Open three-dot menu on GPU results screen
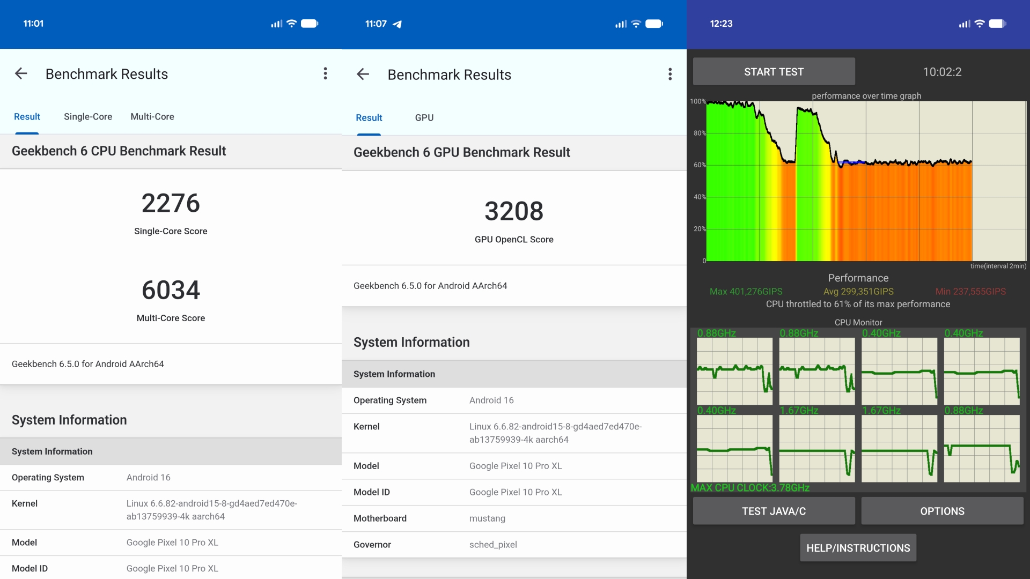This screenshot has height=579, width=1030. coord(669,74)
